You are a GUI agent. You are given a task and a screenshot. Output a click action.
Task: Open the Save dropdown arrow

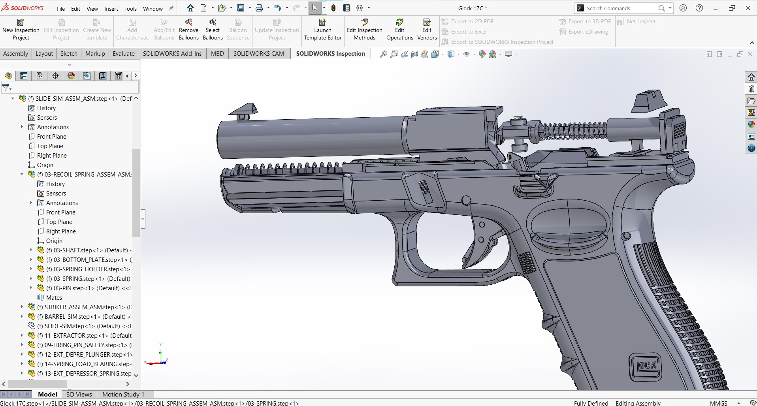tap(249, 8)
